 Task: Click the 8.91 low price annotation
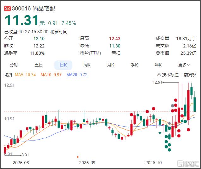[x=25, y=155]
